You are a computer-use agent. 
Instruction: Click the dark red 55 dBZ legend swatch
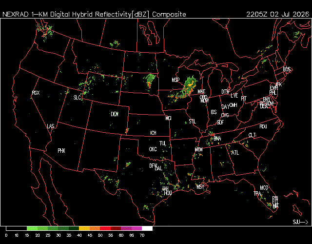[x=116, y=228]
